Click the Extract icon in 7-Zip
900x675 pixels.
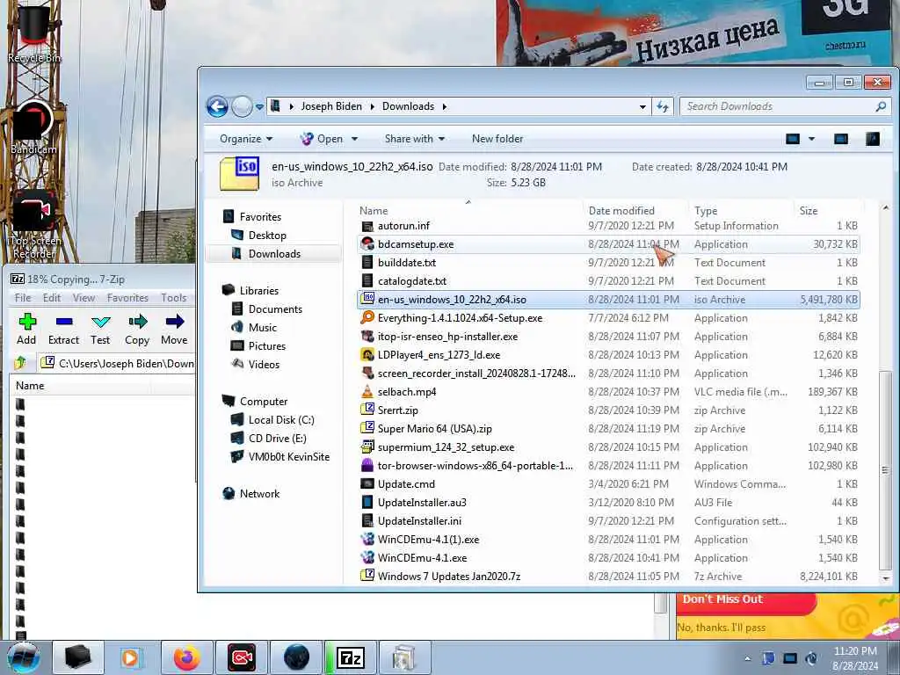pos(63,321)
